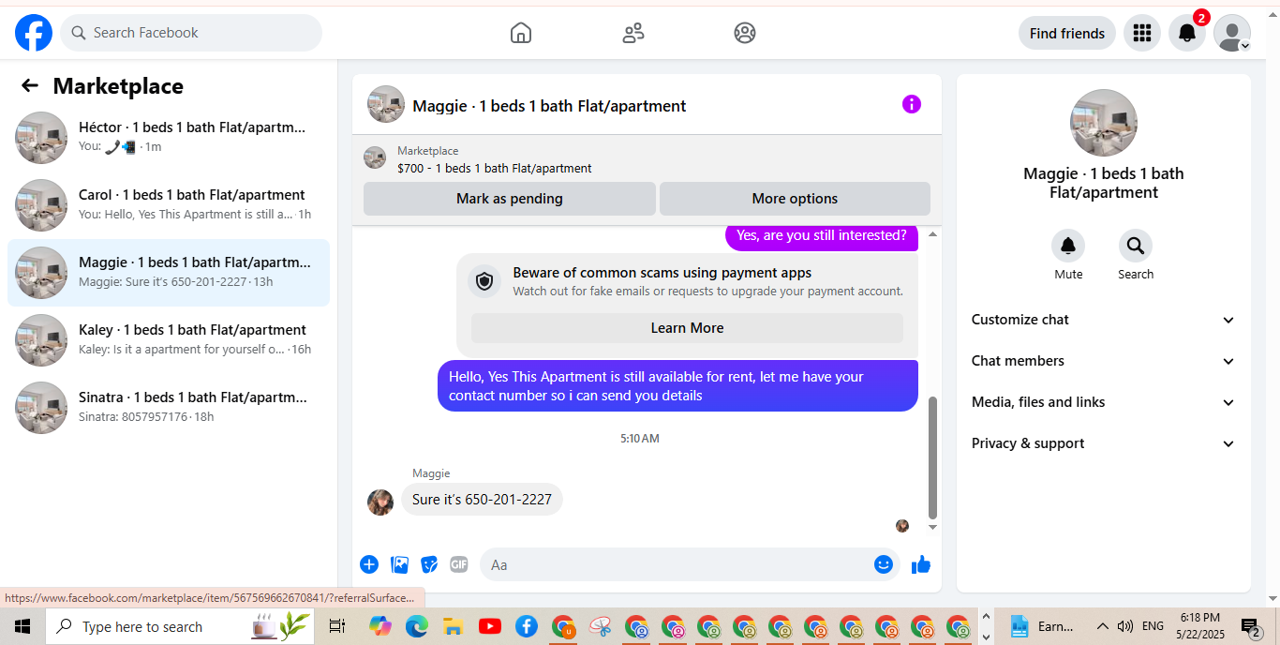The width and height of the screenshot is (1280, 645).
Task: Click the Find friends button
Action: (x=1067, y=33)
